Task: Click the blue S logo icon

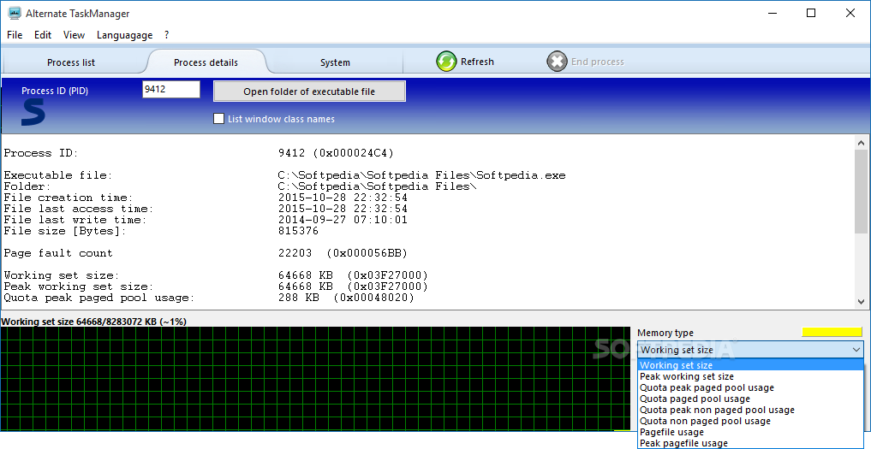Action: 33,113
